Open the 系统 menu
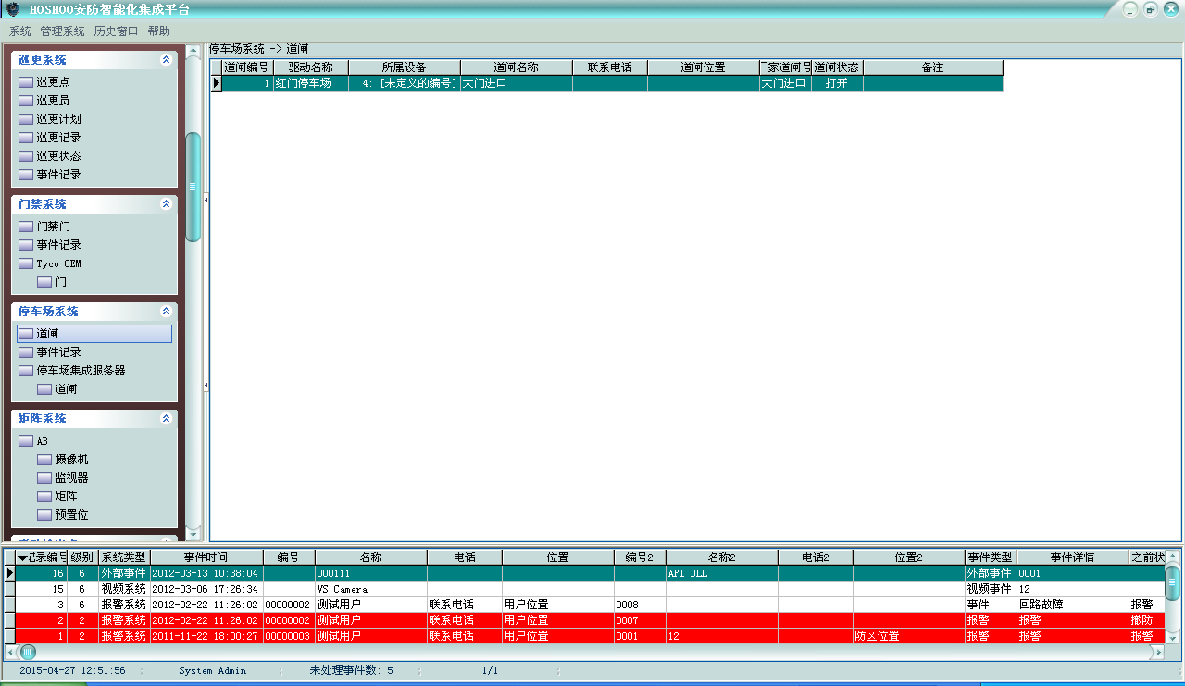Screen dimensions: 1185x686 19,31
